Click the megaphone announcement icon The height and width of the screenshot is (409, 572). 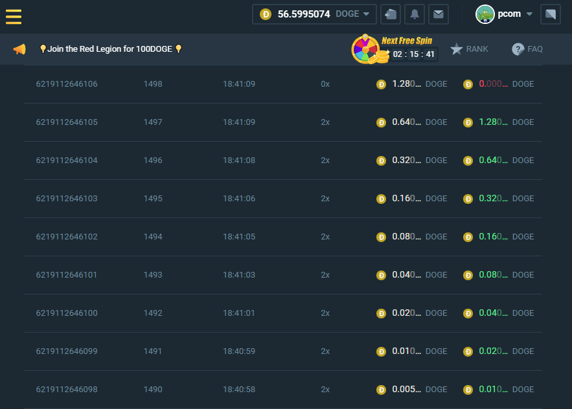coord(19,49)
